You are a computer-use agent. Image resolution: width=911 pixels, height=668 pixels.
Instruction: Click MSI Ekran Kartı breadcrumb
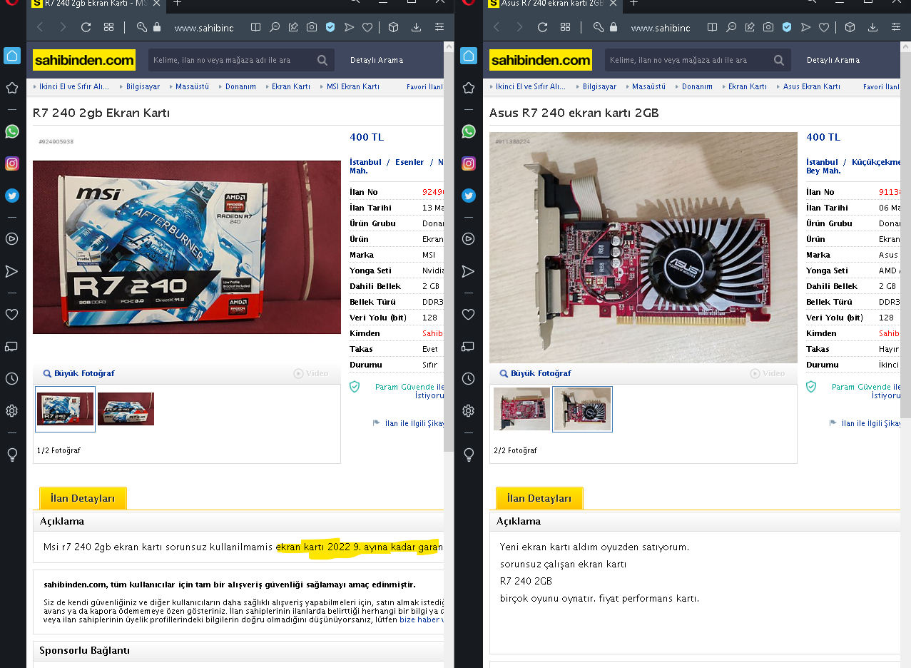[353, 86]
